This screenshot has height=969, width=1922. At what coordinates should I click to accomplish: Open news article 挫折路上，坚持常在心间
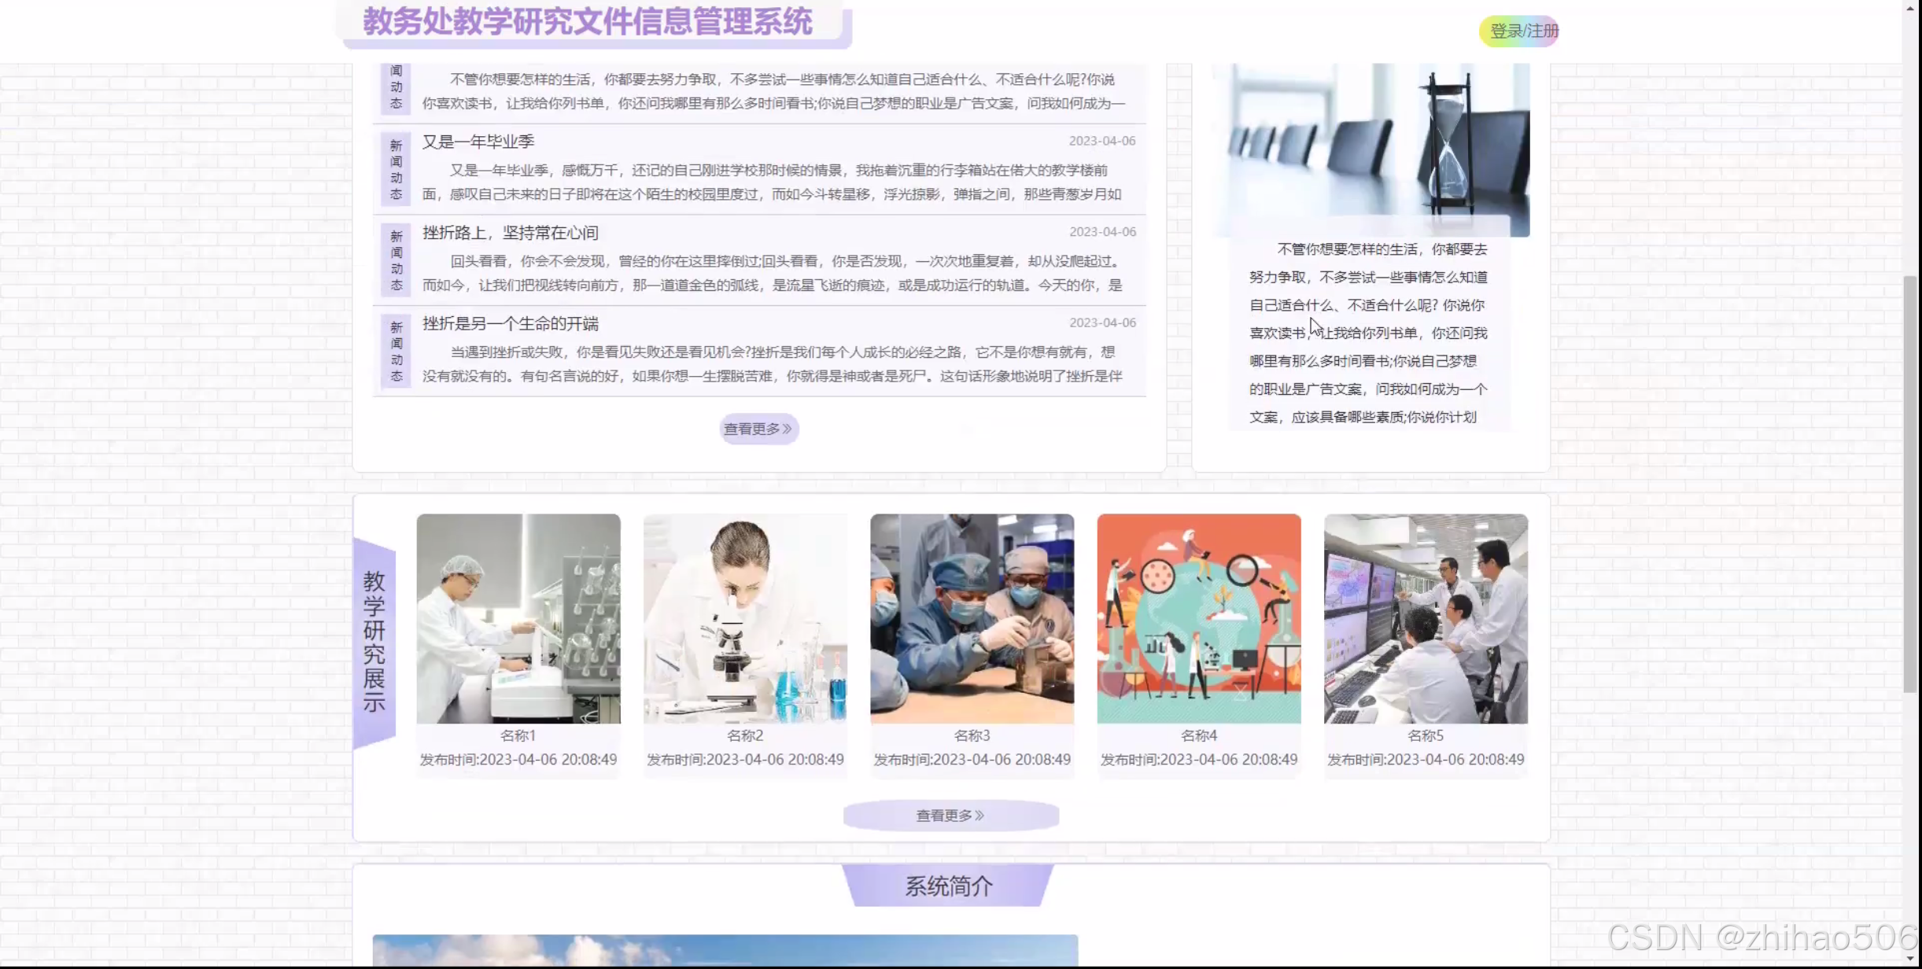510,233
